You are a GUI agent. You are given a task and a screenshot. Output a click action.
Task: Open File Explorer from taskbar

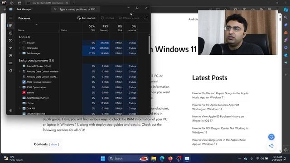coord(154,158)
